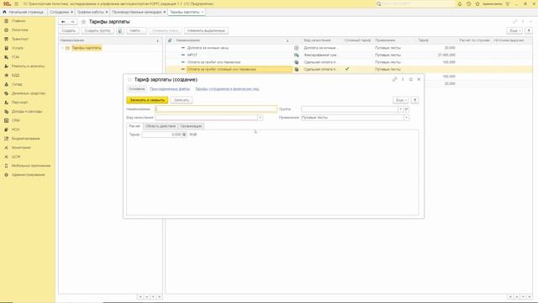Open the Денежные средства sidebar section
The width and height of the screenshot is (538, 303).
pos(28,93)
